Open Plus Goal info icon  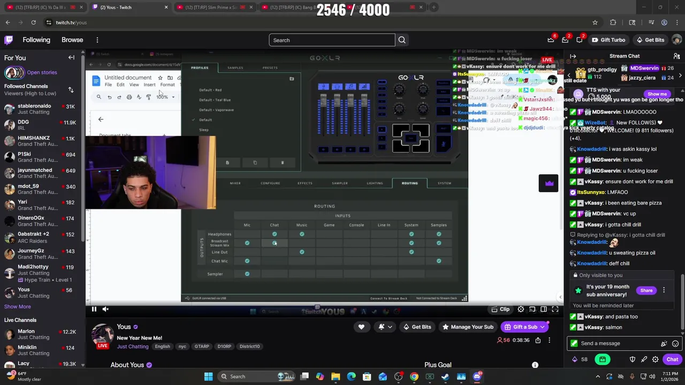tap(535, 365)
